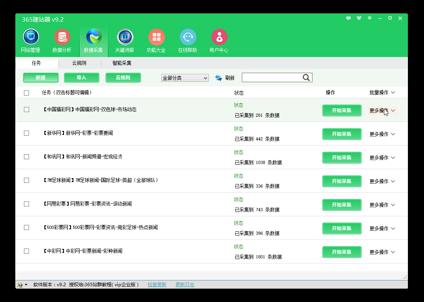This screenshot has height=302, width=424.
Task: Check the 7M足球新闻 task checkbox
Action: pos(27,180)
